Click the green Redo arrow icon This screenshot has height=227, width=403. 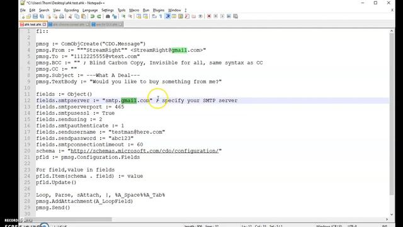pyautogui.click(x=99, y=16)
